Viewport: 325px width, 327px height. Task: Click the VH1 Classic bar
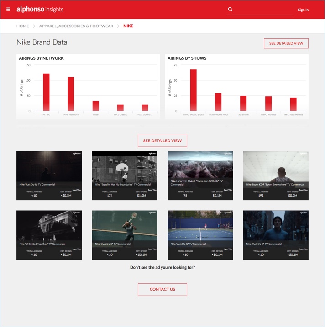point(120,108)
